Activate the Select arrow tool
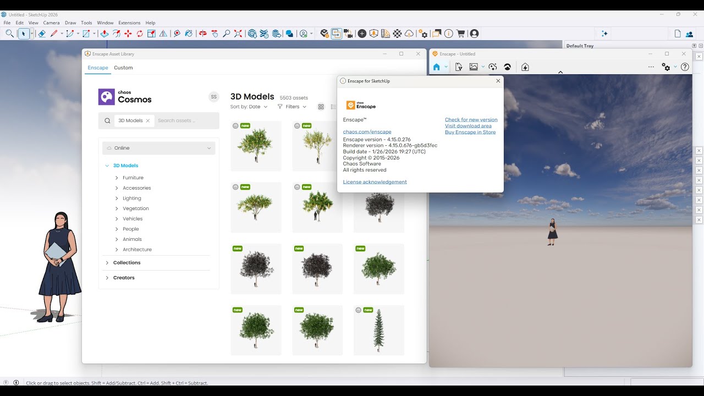The height and width of the screenshot is (396, 704). coord(23,34)
